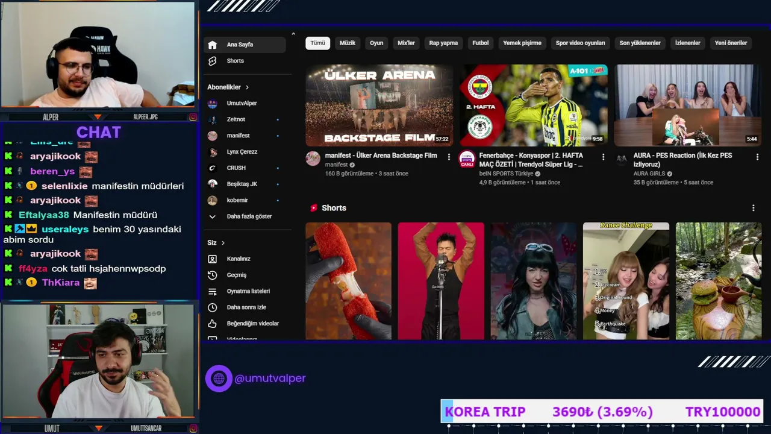Click chat username 'ThKiara'
Viewport: 771px width, 434px height.
click(61, 283)
